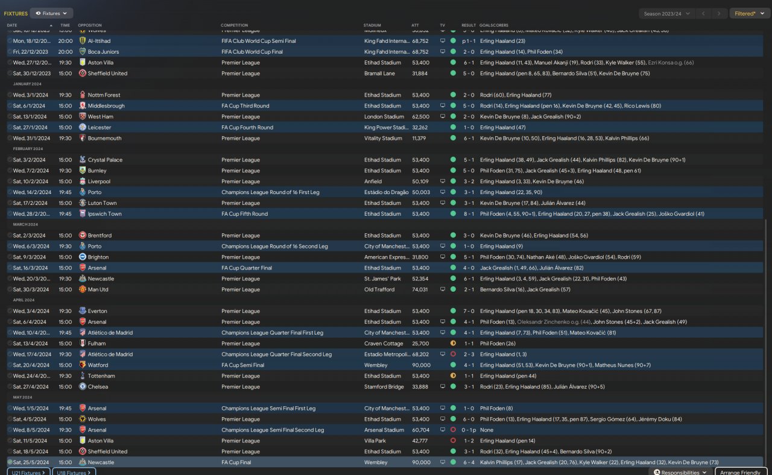Click the Crystal Palace club badge
This screenshot has width=772, height=475.
click(83, 160)
